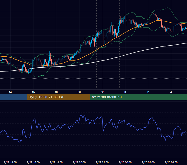The height and width of the screenshot is (165, 187).
Task: Click the NY 21:00-06:00 JST session bar
Action: click(x=138, y=97)
